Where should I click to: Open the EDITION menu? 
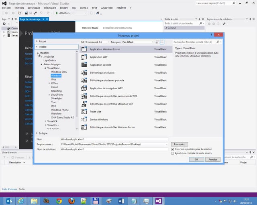pyautogui.click(x=19, y=8)
